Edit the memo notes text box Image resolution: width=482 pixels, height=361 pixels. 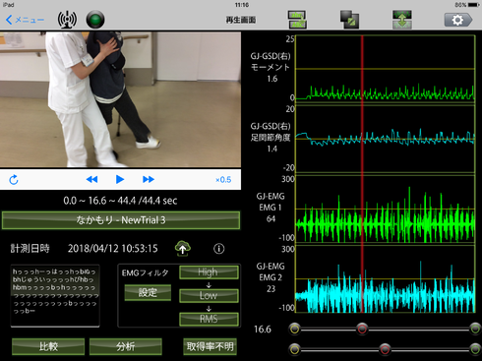click(x=55, y=296)
